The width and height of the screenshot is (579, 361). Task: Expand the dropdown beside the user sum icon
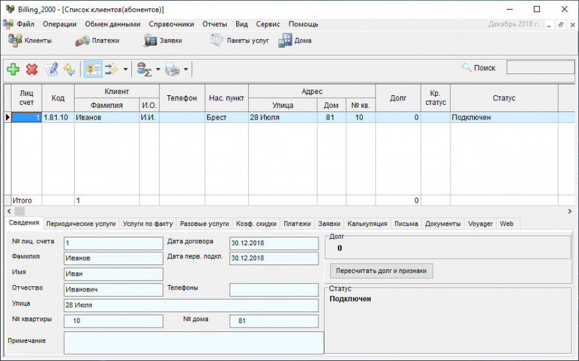click(158, 69)
